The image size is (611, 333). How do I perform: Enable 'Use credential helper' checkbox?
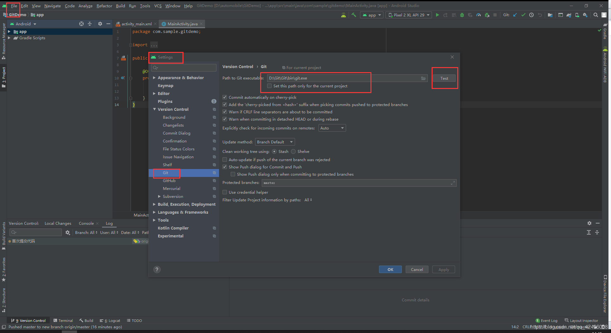click(x=225, y=192)
